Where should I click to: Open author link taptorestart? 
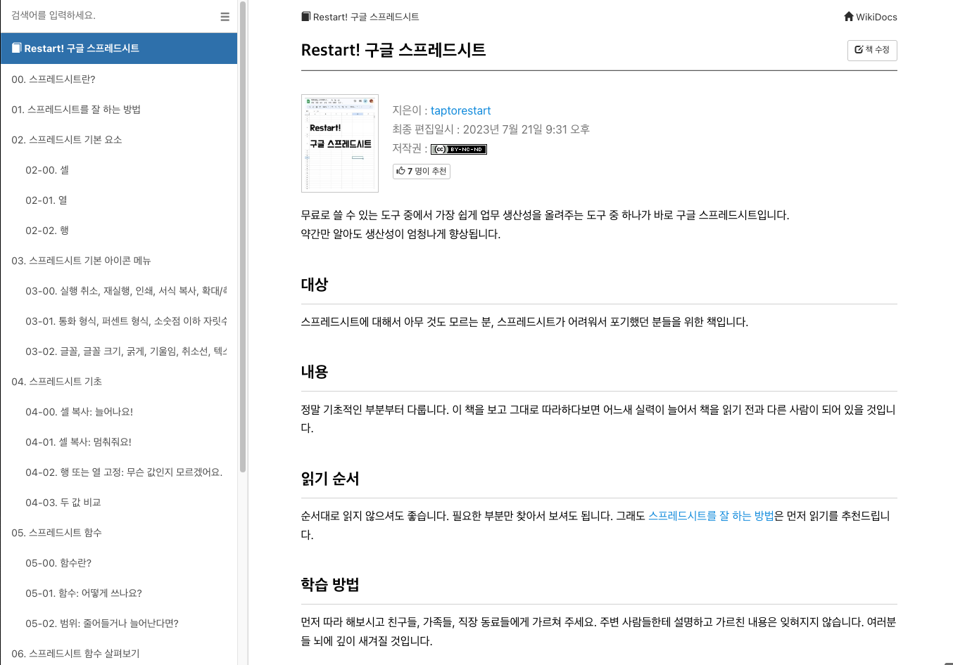coord(460,110)
